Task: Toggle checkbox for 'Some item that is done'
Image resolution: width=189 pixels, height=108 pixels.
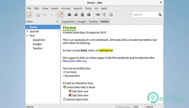Action: tap(65, 87)
